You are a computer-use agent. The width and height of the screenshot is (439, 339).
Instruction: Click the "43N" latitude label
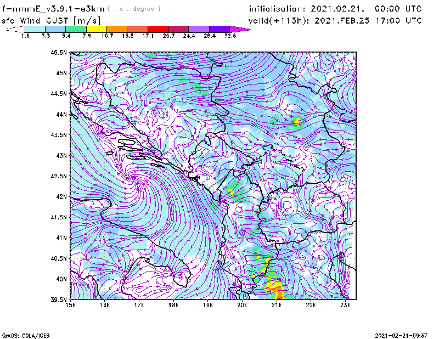coord(61,155)
